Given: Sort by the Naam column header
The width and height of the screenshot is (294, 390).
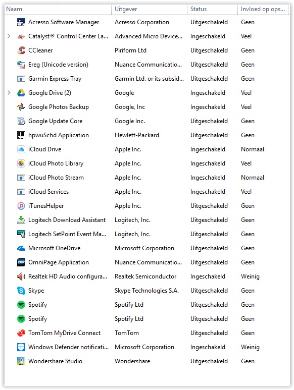Looking at the screenshot, I should click(x=58, y=9).
